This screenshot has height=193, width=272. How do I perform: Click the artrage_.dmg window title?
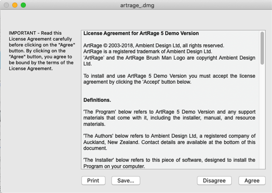pyautogui.click(x=137, y=5)
